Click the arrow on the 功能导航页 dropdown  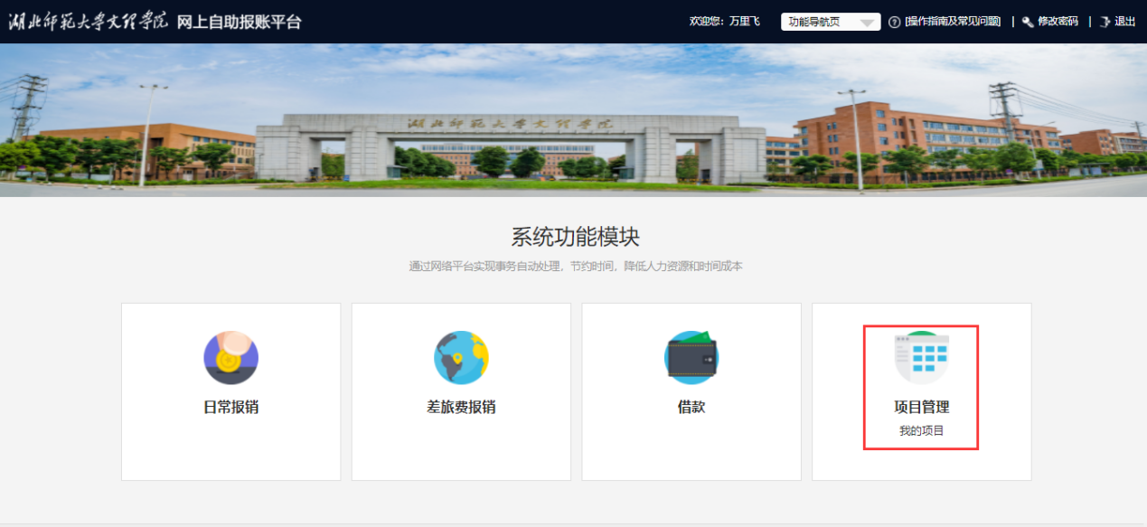coord(868,23)
